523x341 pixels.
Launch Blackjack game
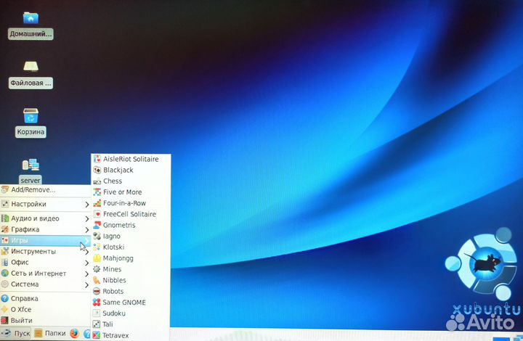click(x=131, y=170)
